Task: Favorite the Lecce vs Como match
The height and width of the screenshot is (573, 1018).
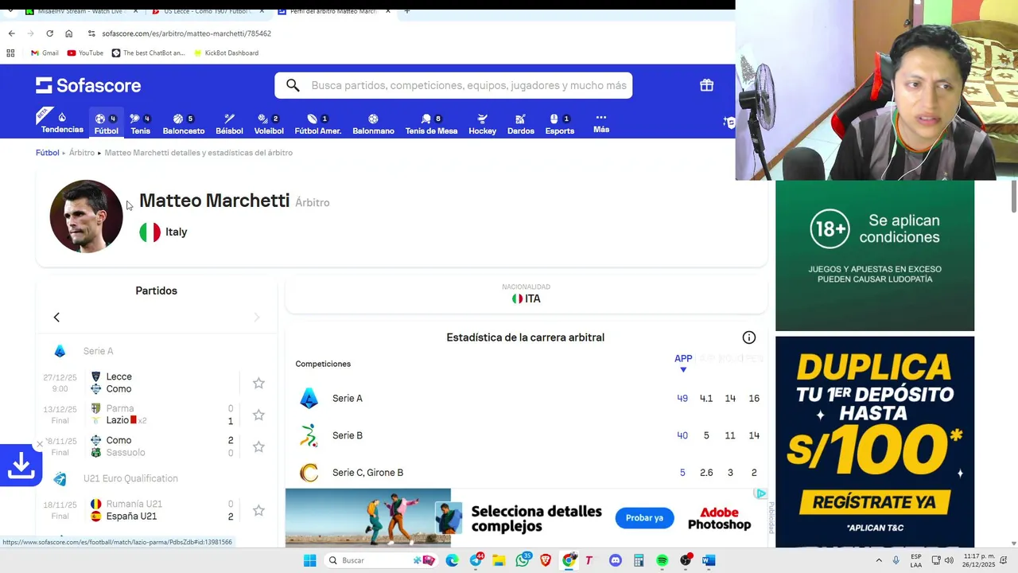Action: pos(258,383)
